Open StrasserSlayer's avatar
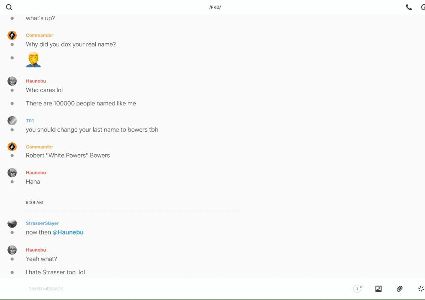 [x=12, y=223]
